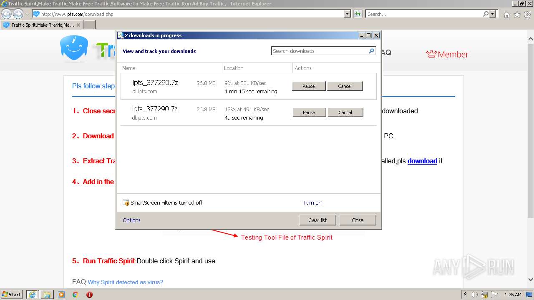The height and width of the screenshot is (300, 534).
Task: Open Chrome taskbar icon
Action: pyautogui.click(x=75, y=295)
